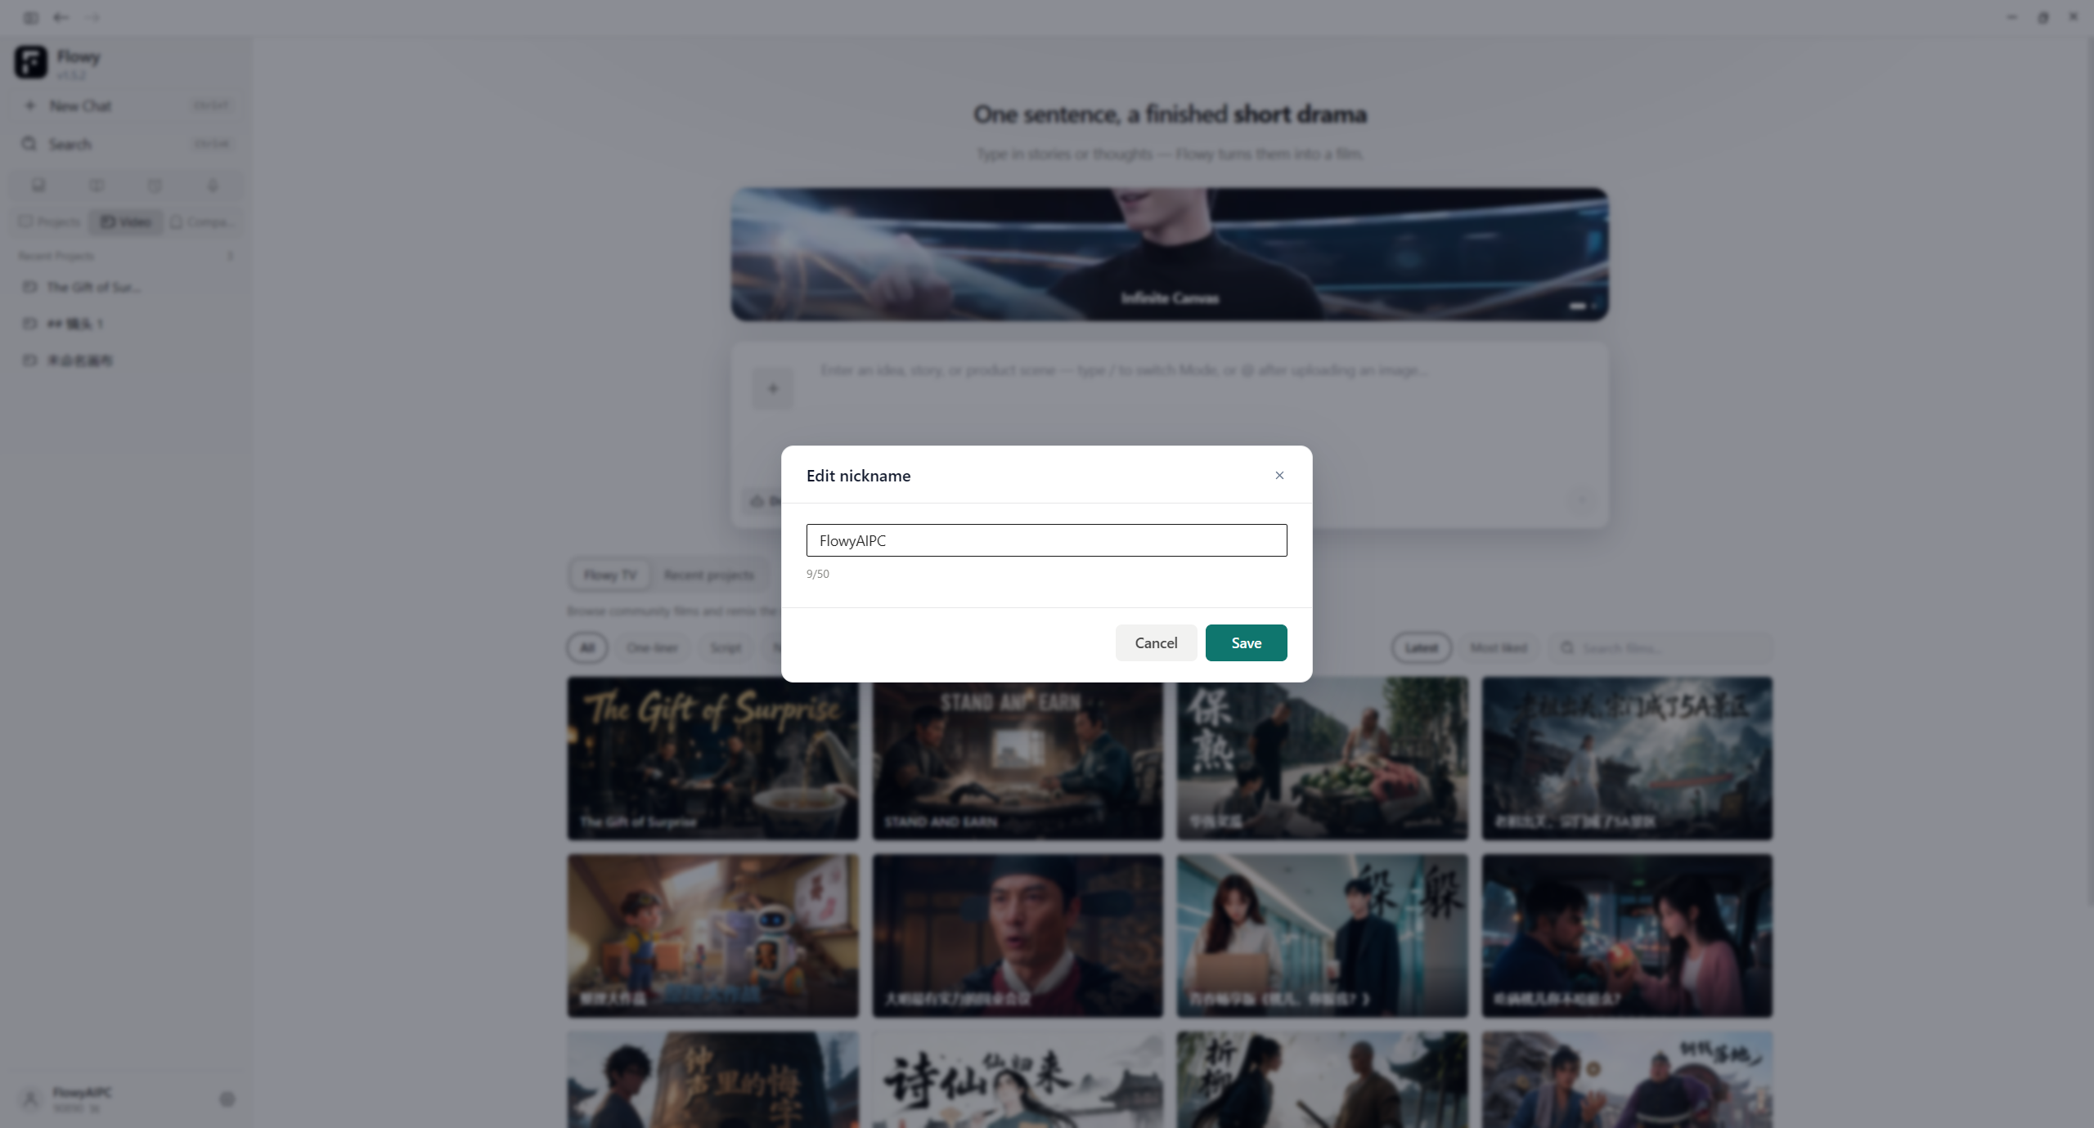Image resolution: width=2094 pixels, height=1128 pixels.
Task: Click the plus icon beside New Chat
Action: [30, 105]
